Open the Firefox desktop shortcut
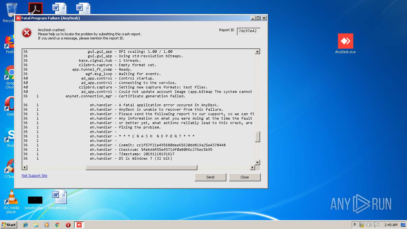 pyautogui.click(x=10, y=44)
